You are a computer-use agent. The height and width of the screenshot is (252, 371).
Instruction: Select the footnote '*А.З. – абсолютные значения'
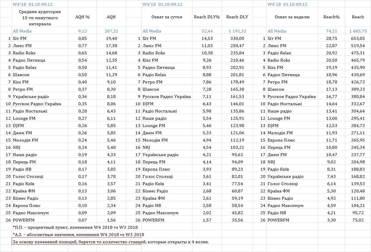point(79,234)
